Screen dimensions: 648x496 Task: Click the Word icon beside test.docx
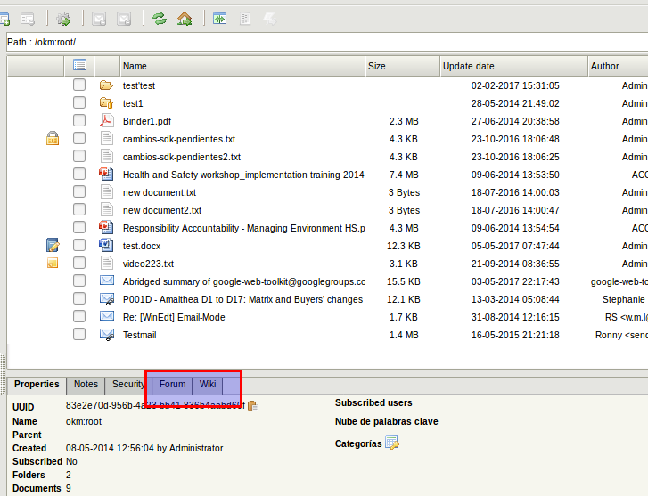(x=107, y=246)
